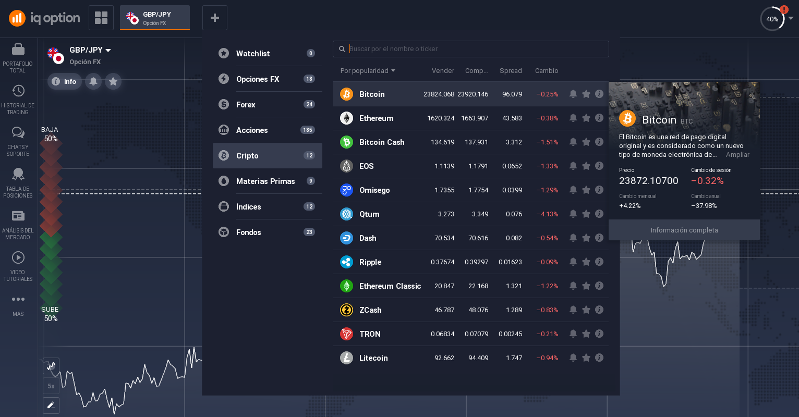Select the Bitcoin row name
The image size is (799, 417).
[372, 94]
